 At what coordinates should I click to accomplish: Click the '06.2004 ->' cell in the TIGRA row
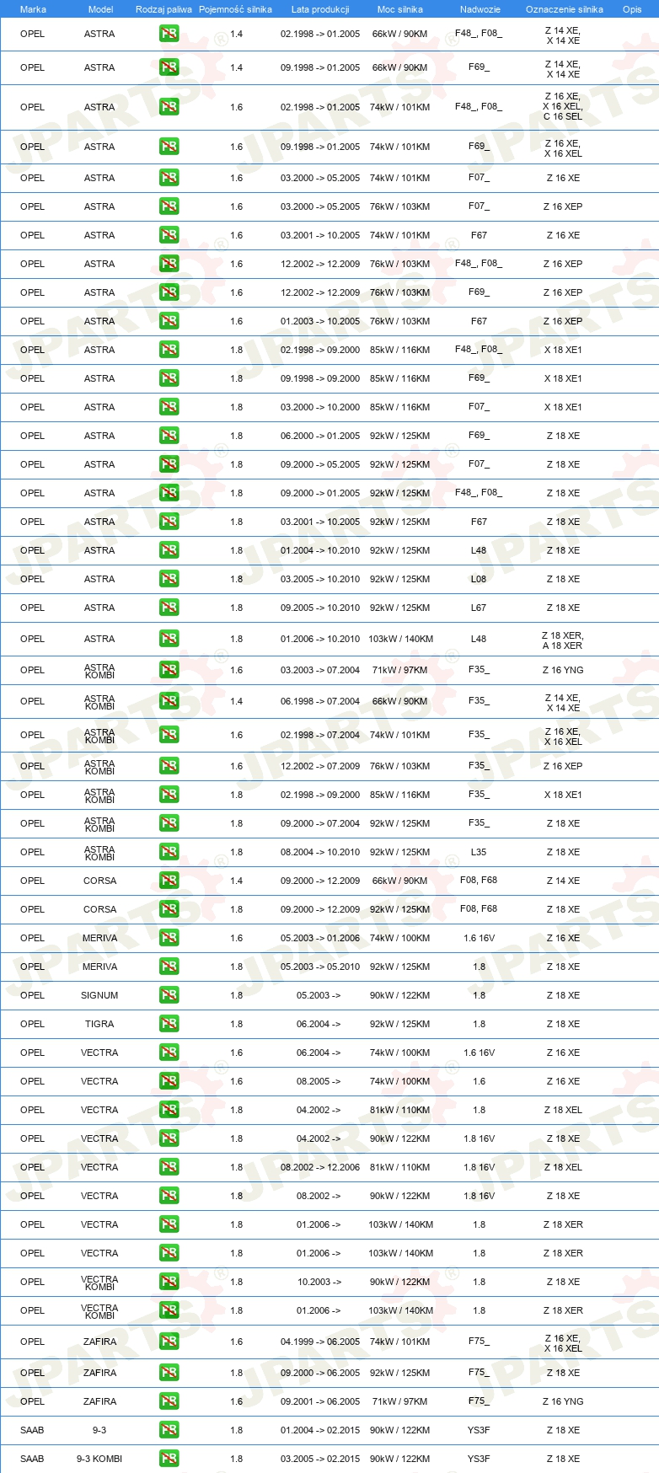pyautogui.click(x=319, y=1024)
